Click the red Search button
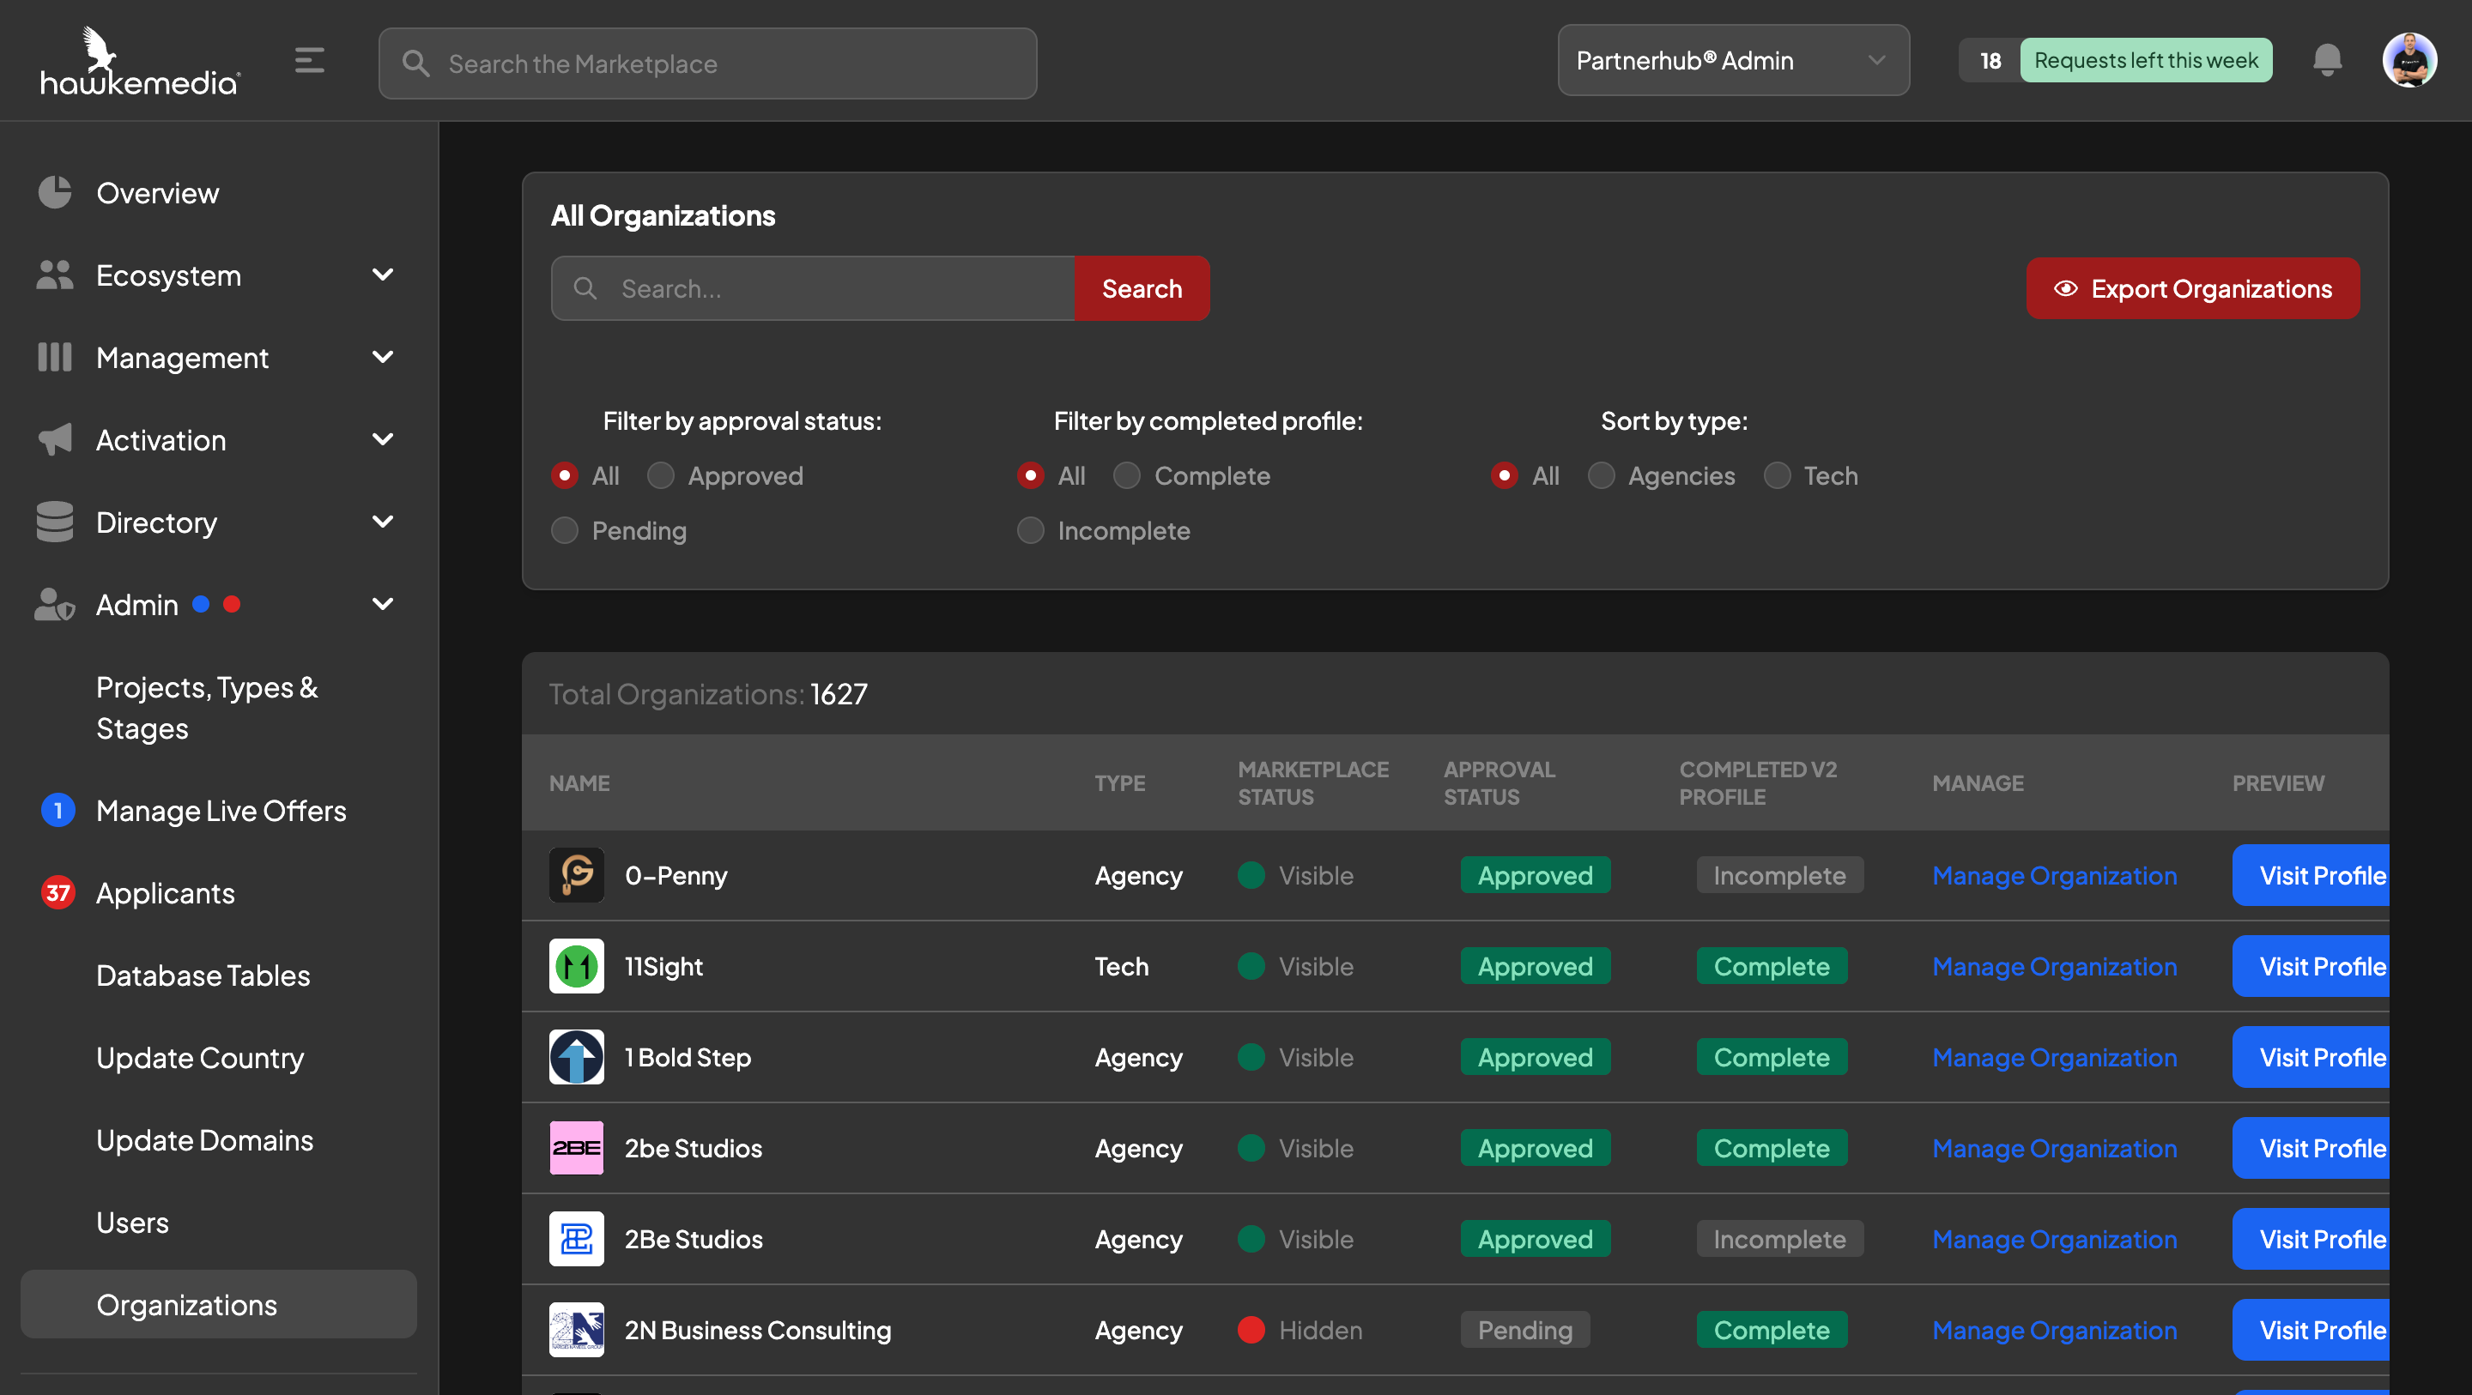 (x=1142, y=287)
